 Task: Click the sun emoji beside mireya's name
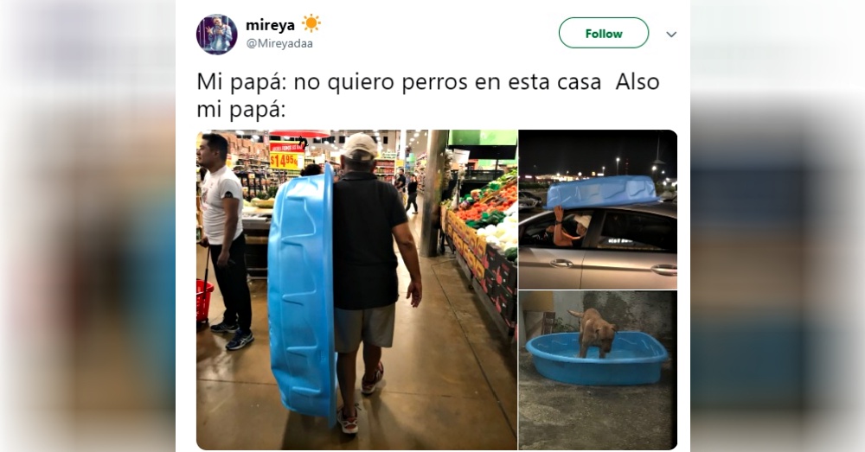coord(311,24)
